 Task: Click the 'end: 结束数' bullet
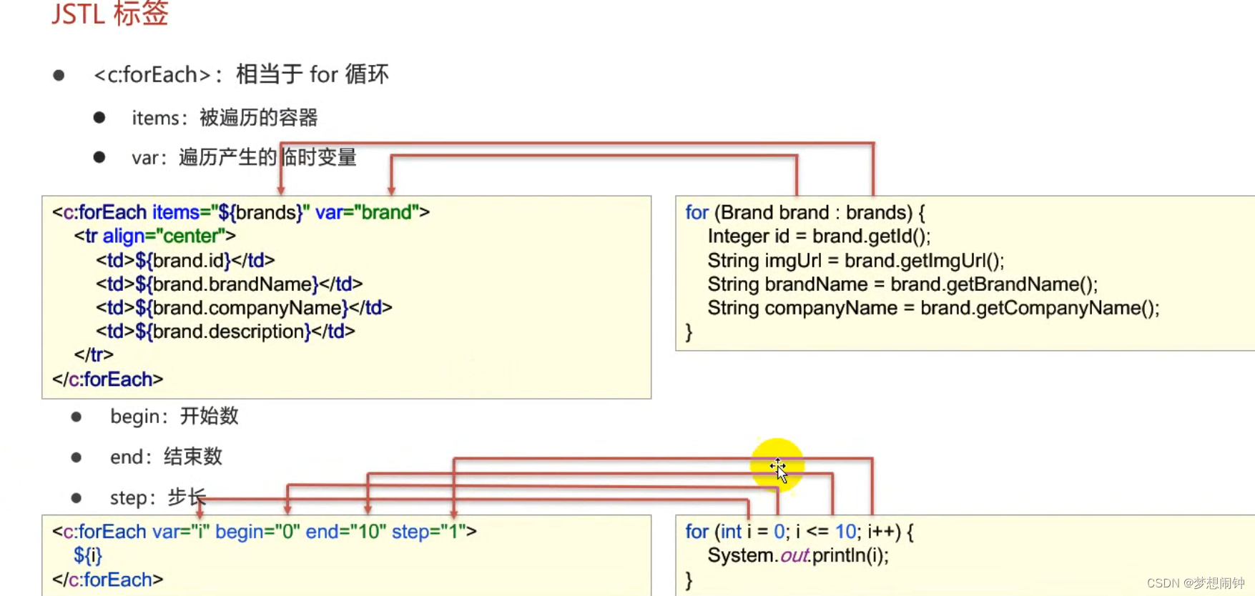(166, 457)
